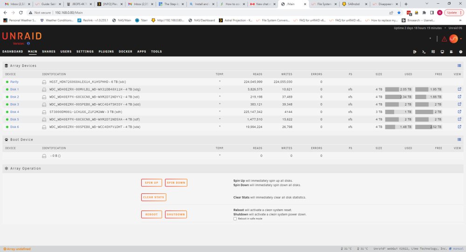Click the Spin Up button
Image resolution: width=466 pixels, height=252 pixels.
tap(151, 183)
